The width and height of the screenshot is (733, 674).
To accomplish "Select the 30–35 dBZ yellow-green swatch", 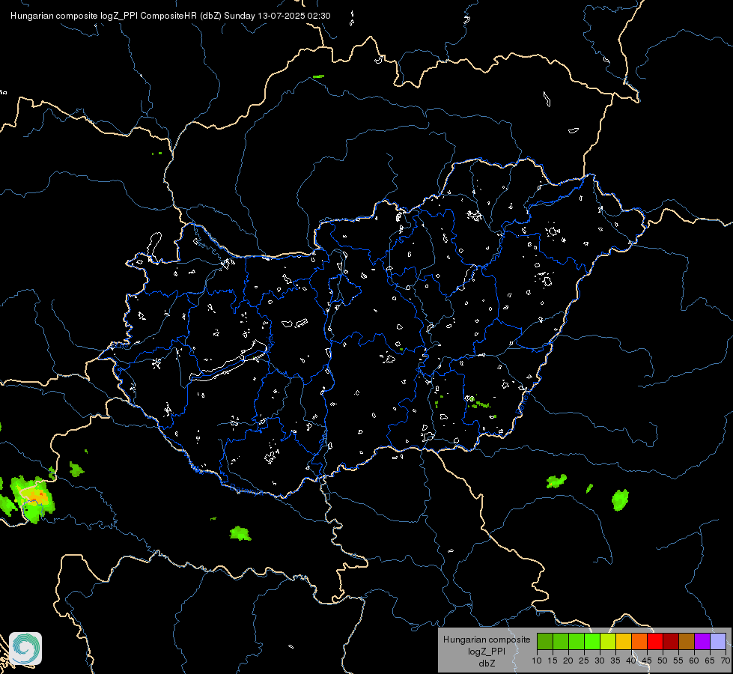I will (x=608, y=641).
